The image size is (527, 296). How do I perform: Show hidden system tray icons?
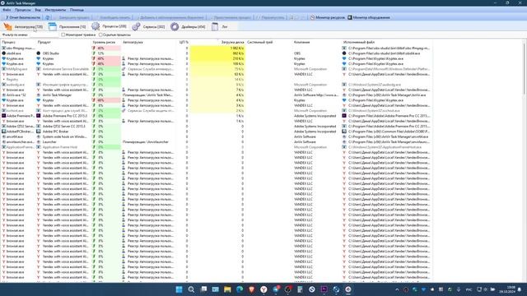point(397,289)
